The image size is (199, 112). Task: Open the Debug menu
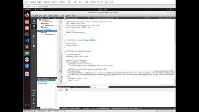tap(50, 16)
